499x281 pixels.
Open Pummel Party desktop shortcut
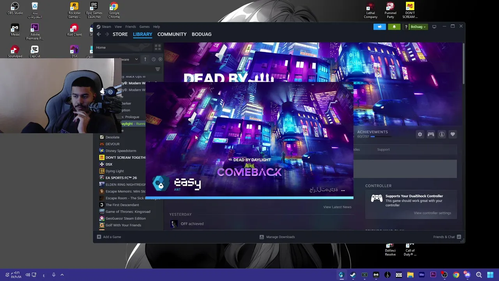(x=390, y=11)
